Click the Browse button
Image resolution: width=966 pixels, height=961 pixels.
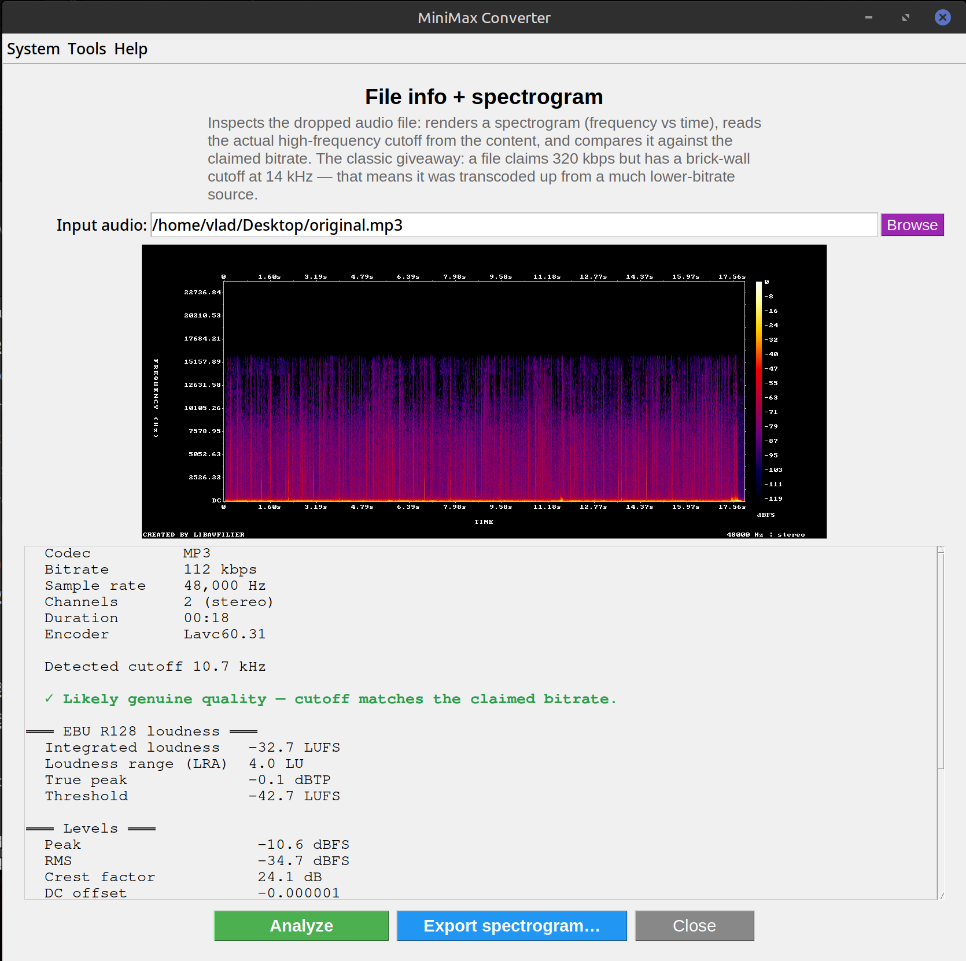(x=912, y=225)
